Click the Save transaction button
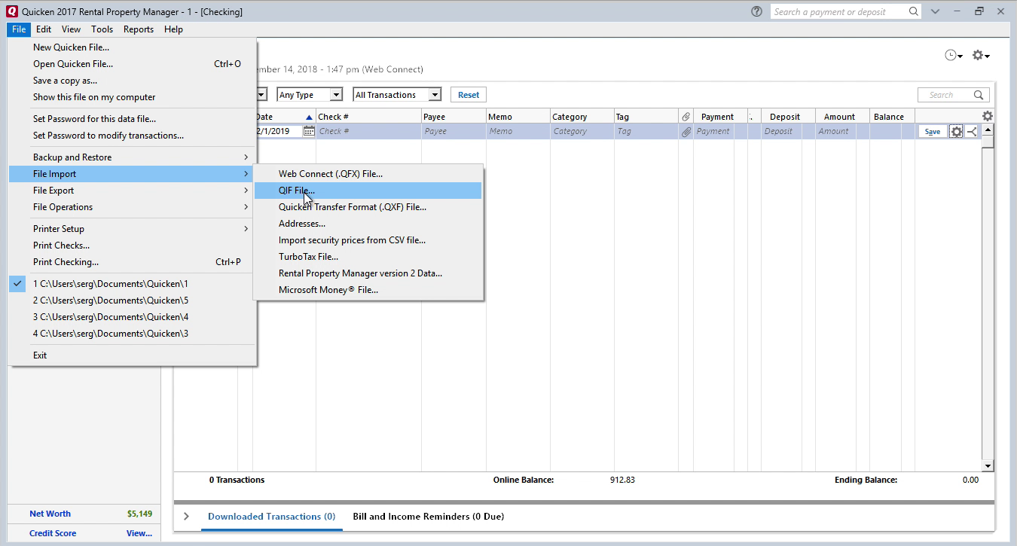1017x546 pixels. tap(933, 132)
